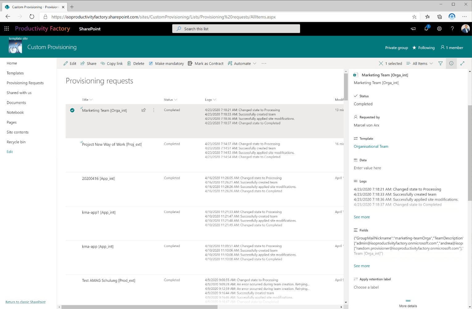The width and height of the screenshot is (472, 309).
Task: Click Edit in the command bar
Action: pyautogui.click(x=70, y=63)
